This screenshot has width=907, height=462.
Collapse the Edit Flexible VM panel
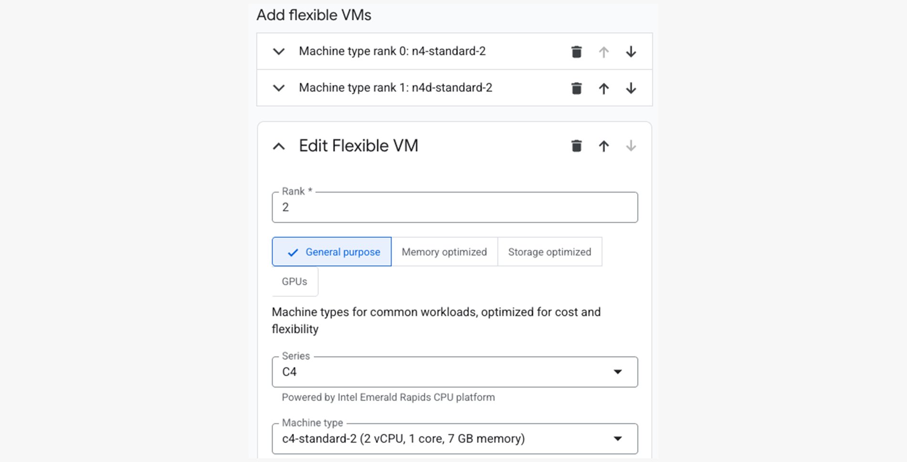pos(279,146)
